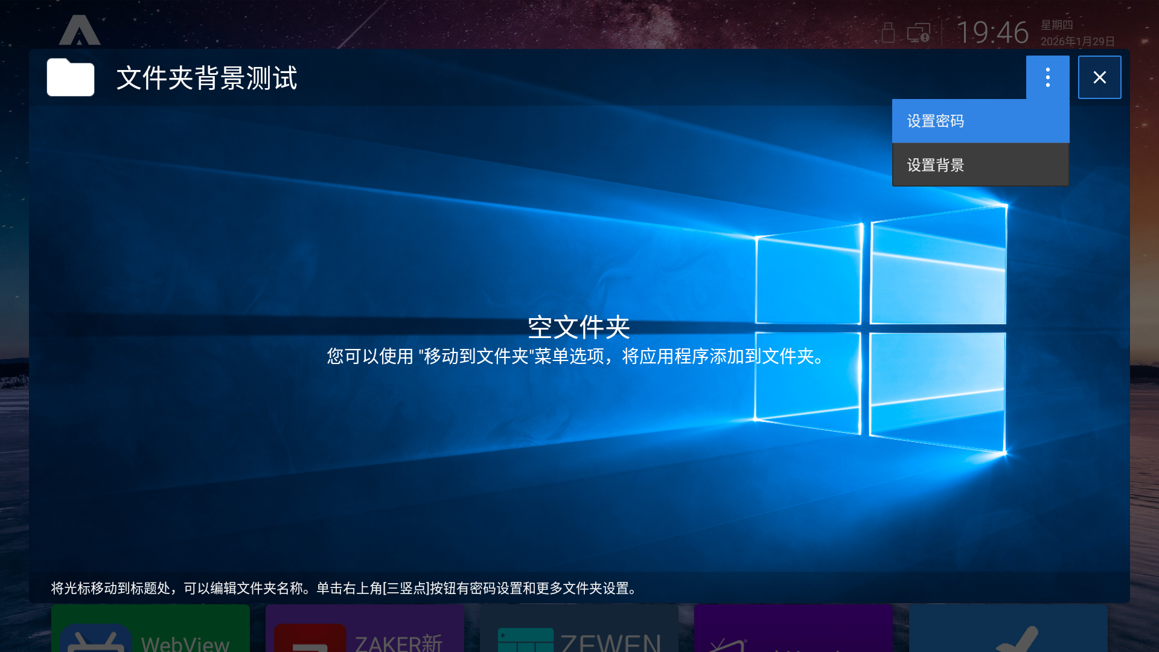Edit the folder title 文件夹背景测试
1159x652 pixels.
click(206, 78)
